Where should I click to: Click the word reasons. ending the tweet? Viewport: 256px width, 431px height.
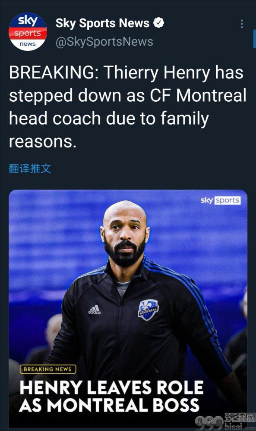42,142
